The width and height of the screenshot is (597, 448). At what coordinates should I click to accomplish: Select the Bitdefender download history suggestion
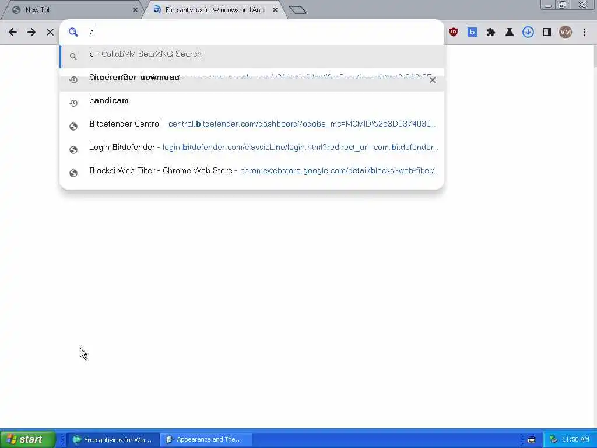252,79
